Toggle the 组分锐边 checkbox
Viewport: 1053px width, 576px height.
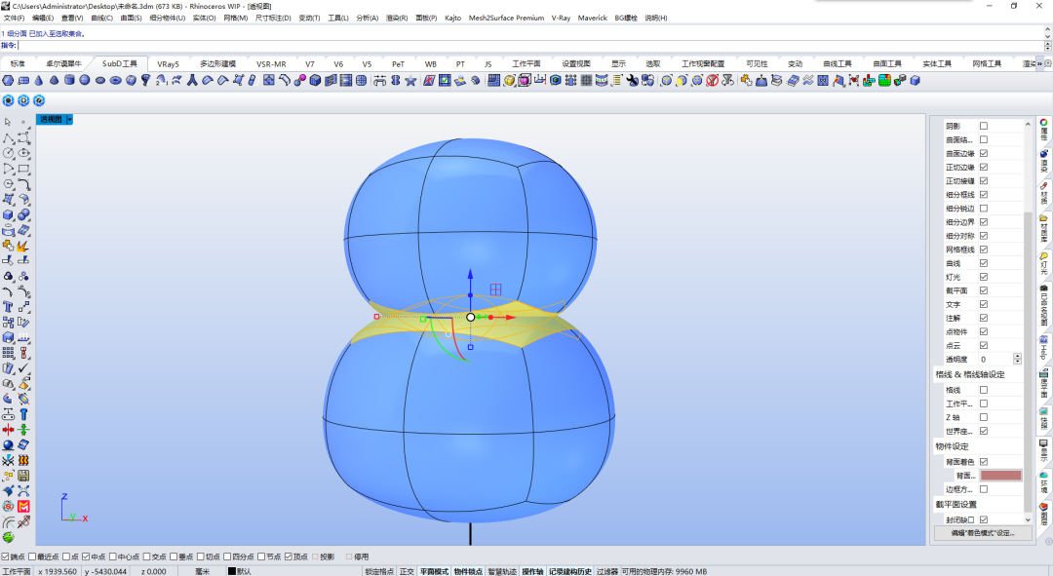(x=983, y=209)
